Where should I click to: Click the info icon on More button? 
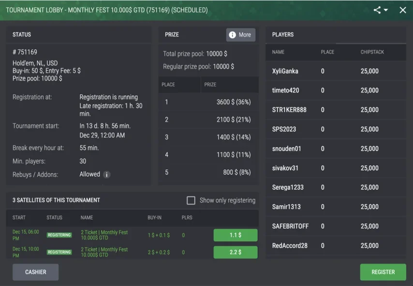click(232, 35)
